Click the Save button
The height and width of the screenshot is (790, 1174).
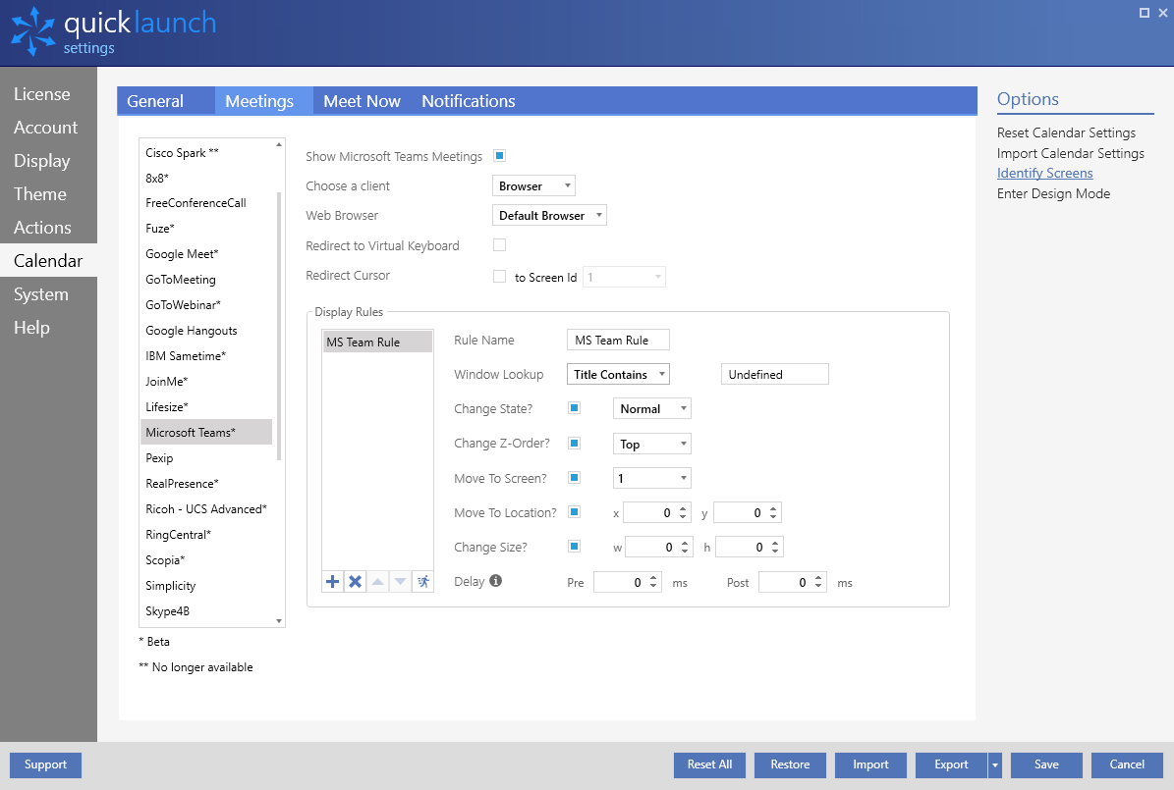pyautogui.click(x=1046, y=764)
